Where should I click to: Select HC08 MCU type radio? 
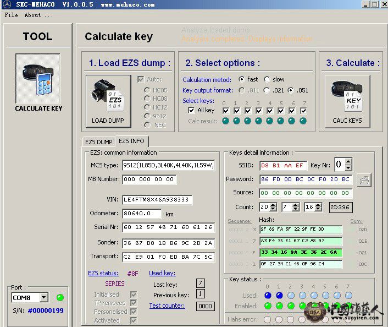point(147,99)
